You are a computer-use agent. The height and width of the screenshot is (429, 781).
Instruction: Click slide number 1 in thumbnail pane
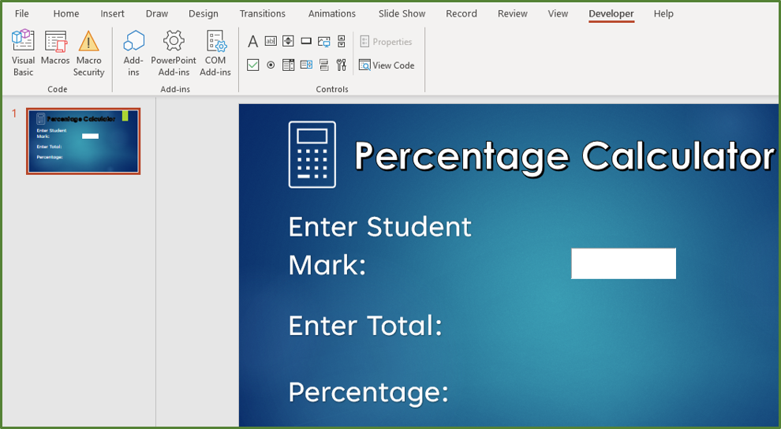tap(14, 114)
